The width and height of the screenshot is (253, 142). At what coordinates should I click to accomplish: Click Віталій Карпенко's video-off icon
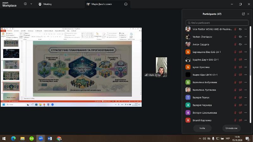coord(240,120)
